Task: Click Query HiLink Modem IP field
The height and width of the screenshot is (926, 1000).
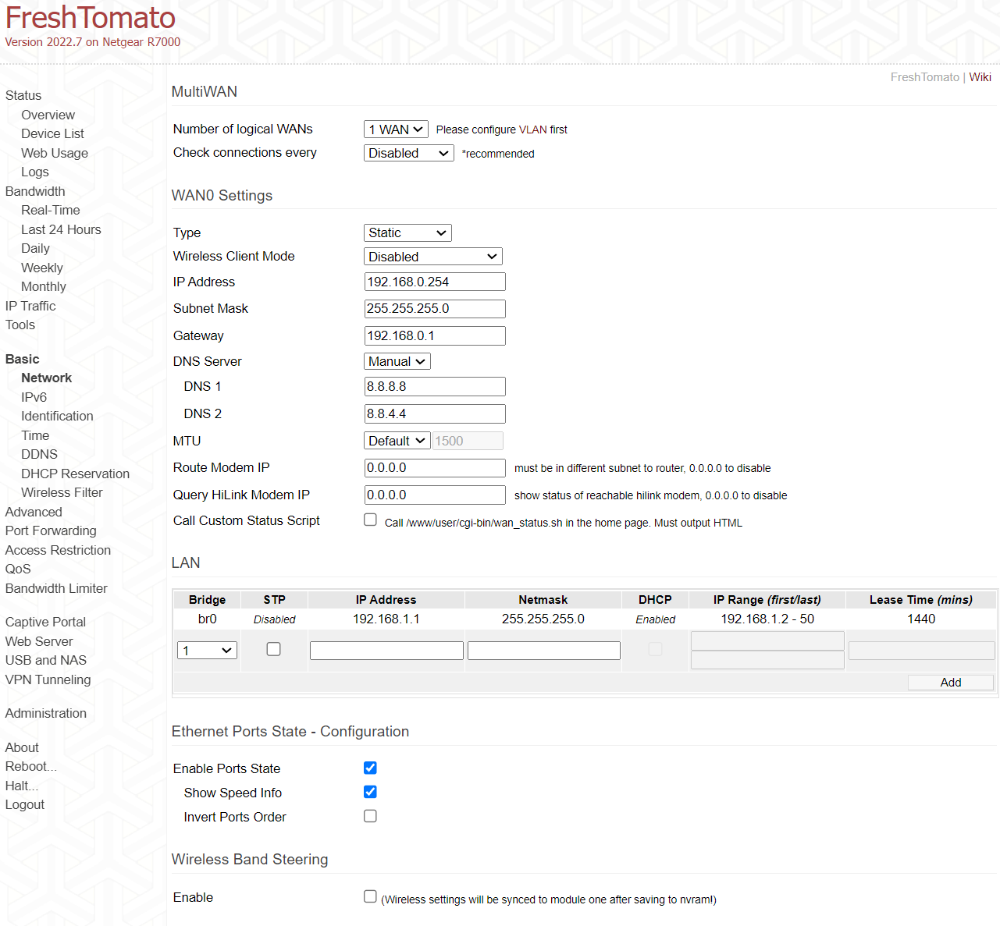Action: pos(435,495)
